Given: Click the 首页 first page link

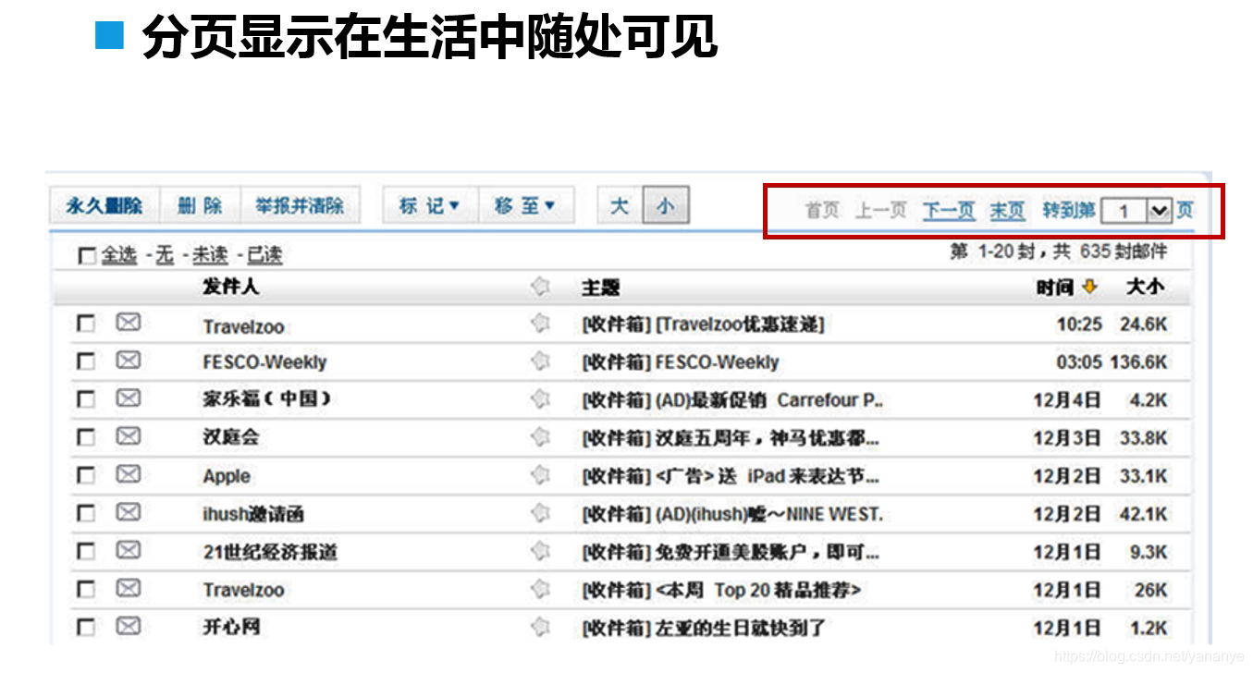Looking at the screenshot, I should tap(822, 211).
